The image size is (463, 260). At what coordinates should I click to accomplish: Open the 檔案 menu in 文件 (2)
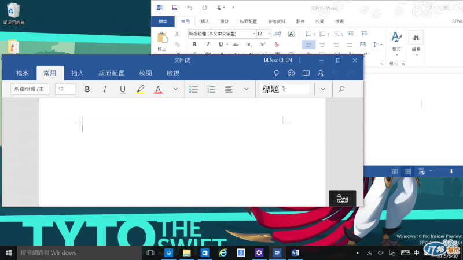point(23,74)
